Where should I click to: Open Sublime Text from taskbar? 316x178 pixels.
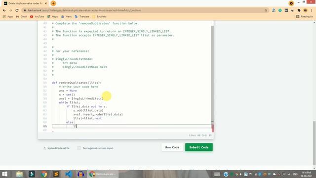[x=56, y=174]
